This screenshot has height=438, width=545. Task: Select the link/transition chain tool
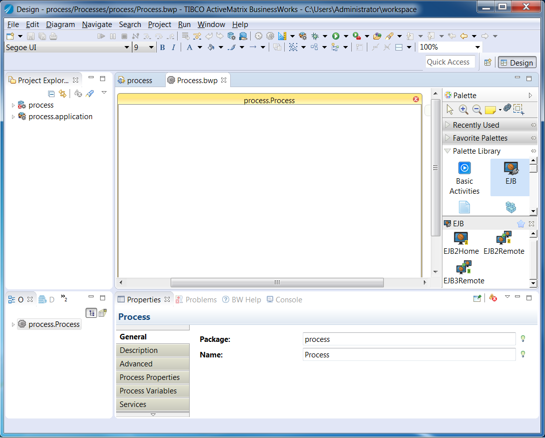(507, 108)
